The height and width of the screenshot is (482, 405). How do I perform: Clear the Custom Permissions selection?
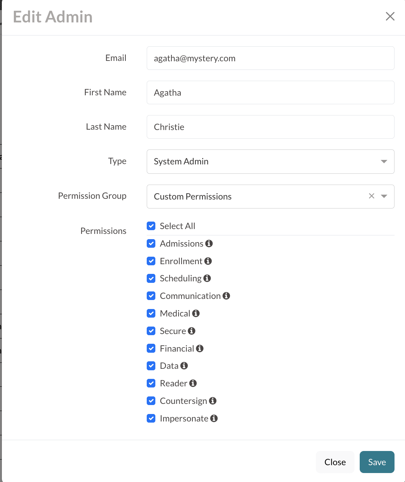(371, 196)
